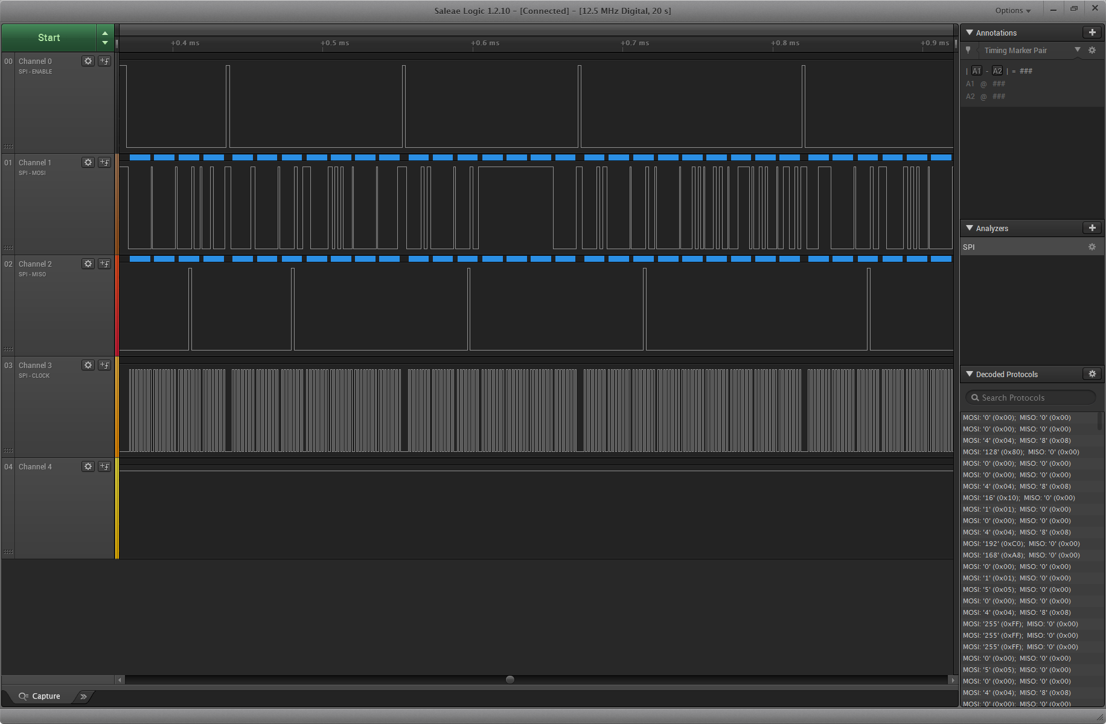Viewport: 1106px width, 724px height.
Task: Open Channel 1 settings gear
Action: click(x=88, y=162)
